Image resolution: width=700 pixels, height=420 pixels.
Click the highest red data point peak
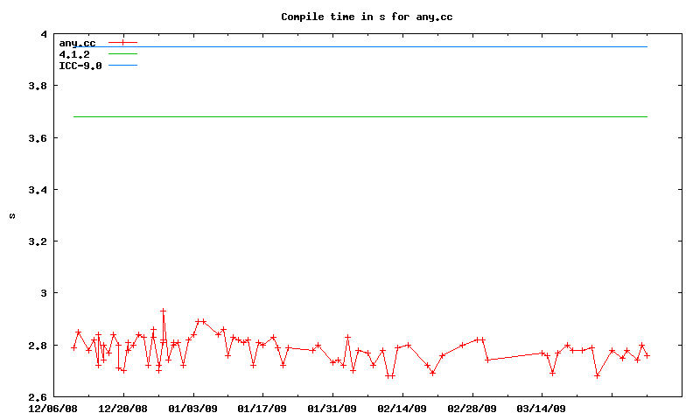(x=163, y=311)
